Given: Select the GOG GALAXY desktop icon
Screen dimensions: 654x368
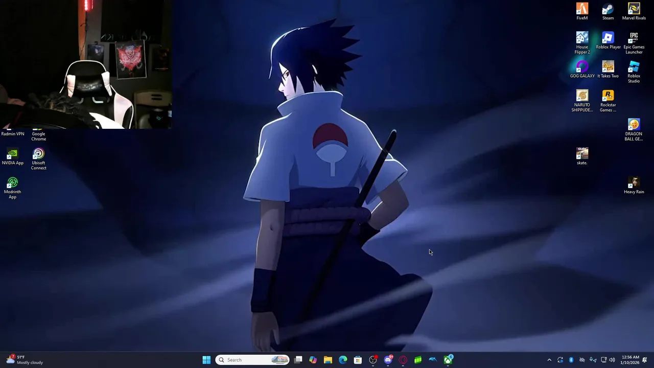Looking at the screenshot, I should pos(582,70).
